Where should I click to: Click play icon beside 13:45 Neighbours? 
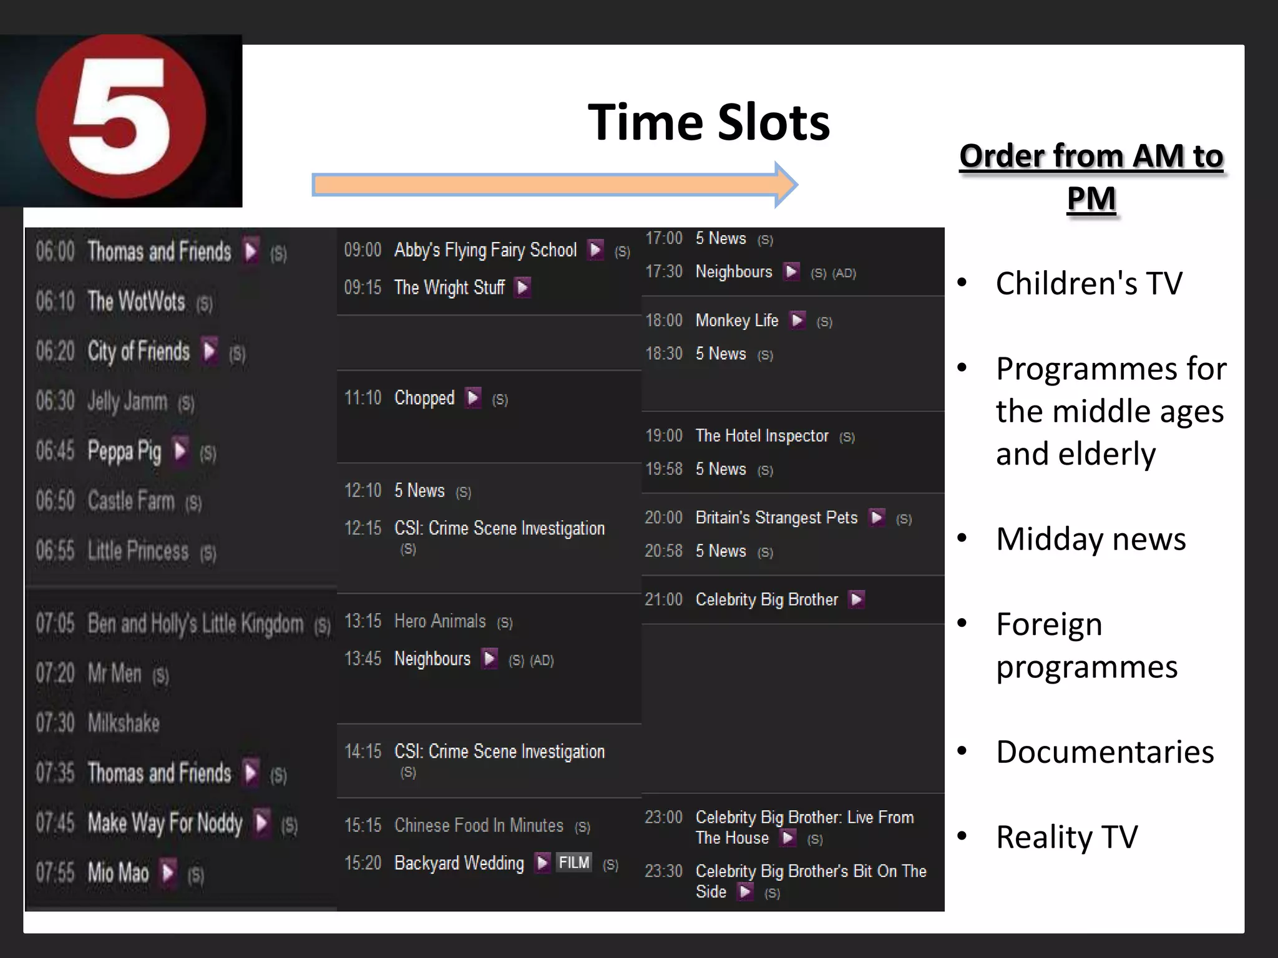(x=490, y=659)
